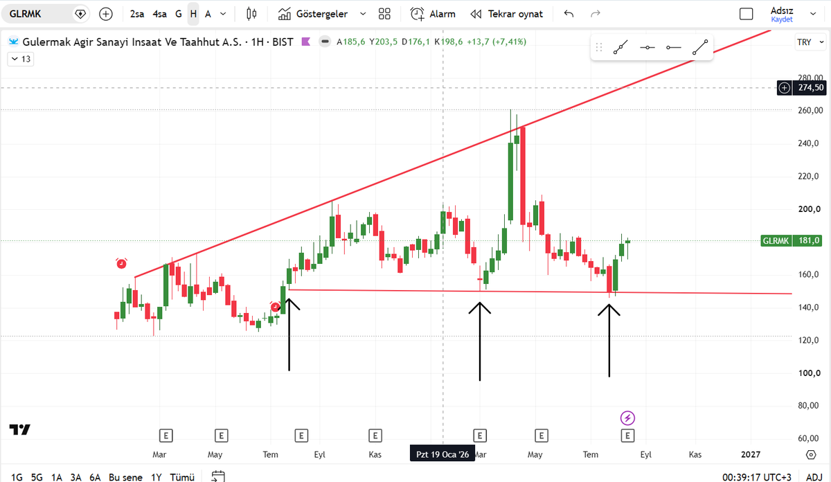Click the plus button beside 274,50 price label
This screenshot has height=482, width=831.
click(x=784, y=88)
